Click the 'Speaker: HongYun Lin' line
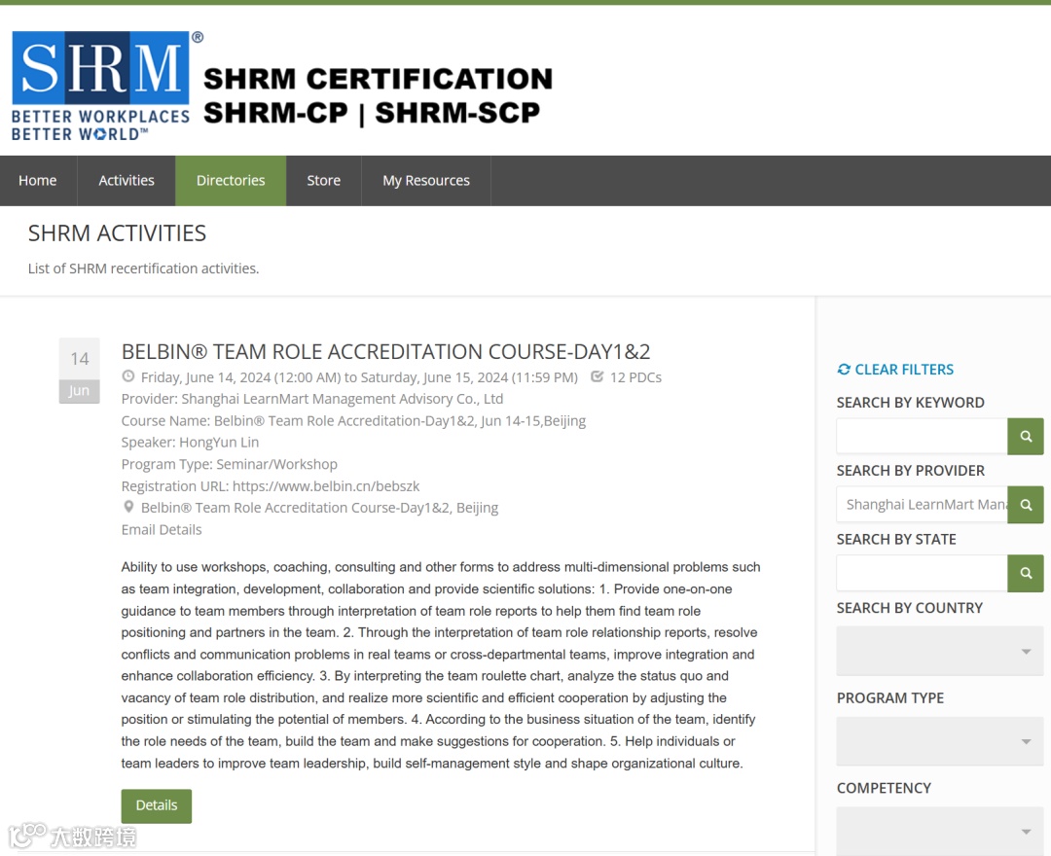This screenshot has width=1051, height=856. tap(191, 442)
